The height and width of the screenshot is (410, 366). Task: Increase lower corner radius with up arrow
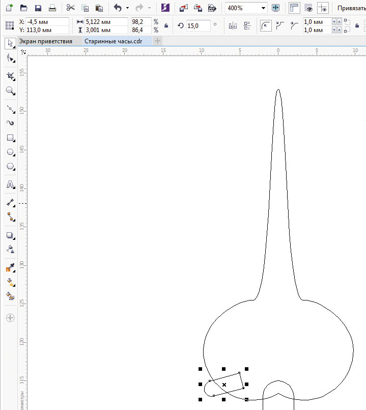[x=339, y=30]
